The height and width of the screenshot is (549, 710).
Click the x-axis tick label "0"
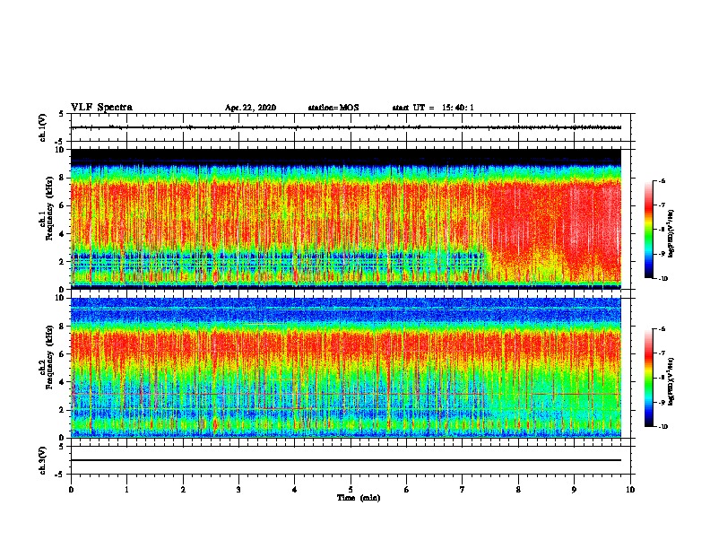(x=71, y=490)
